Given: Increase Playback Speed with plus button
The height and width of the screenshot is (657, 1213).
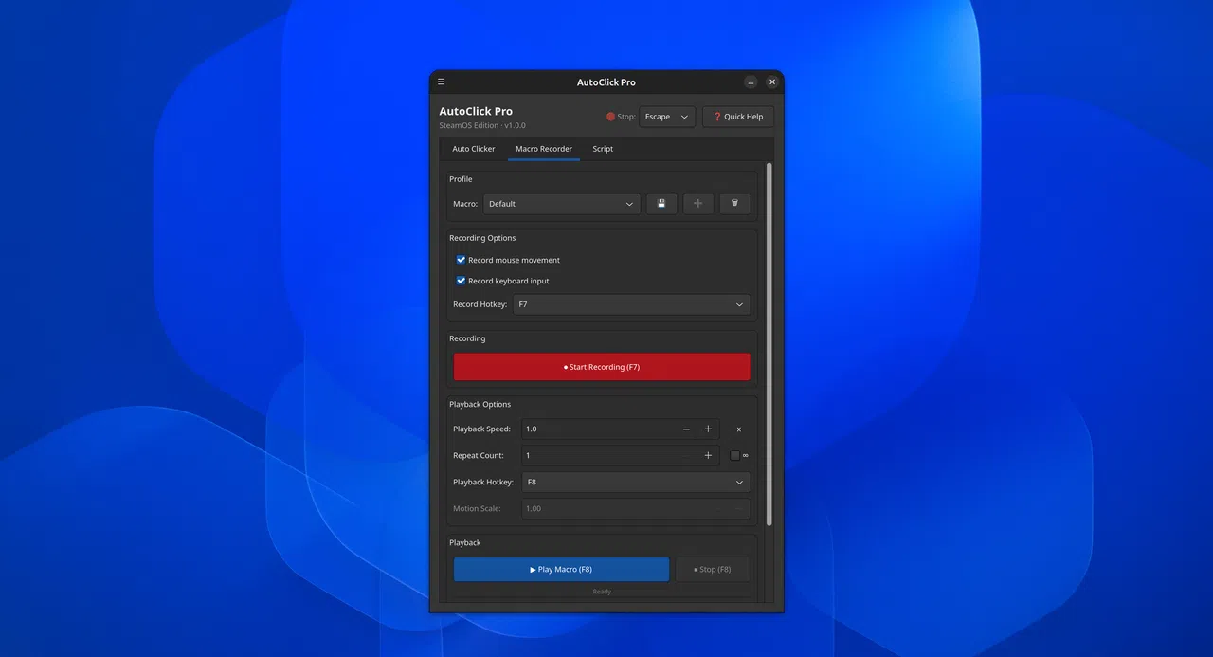Looking at the screenshot, I should [x=708, y=429].
